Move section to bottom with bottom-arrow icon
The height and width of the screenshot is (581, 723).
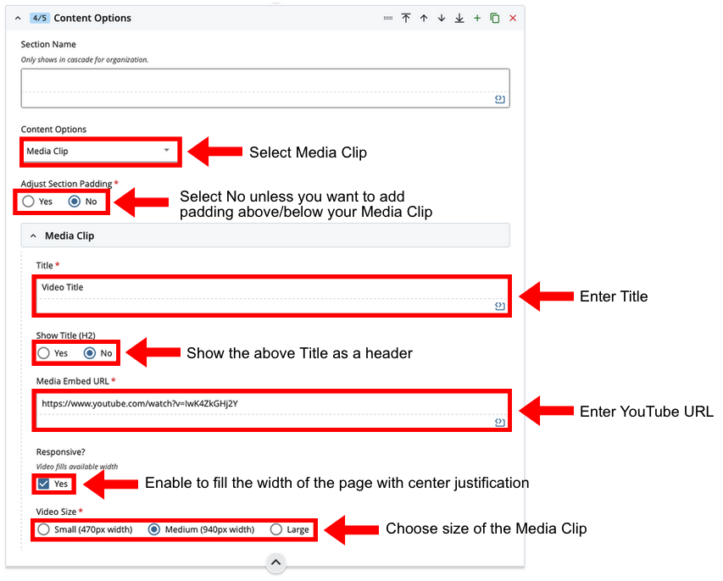459,18
